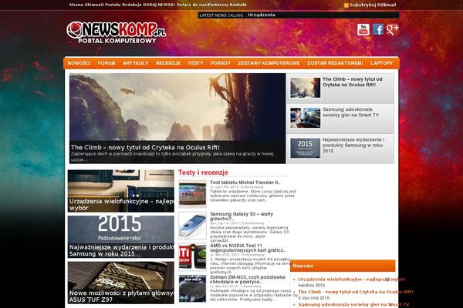Open slider title Samsung udoskonala serwisy gier

(350, 112)
